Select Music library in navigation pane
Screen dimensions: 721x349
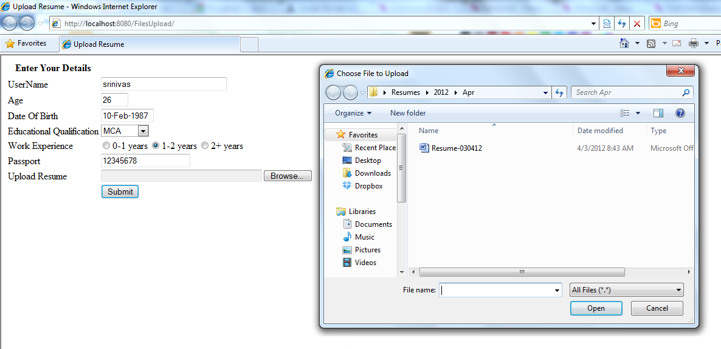click(359, 237)
